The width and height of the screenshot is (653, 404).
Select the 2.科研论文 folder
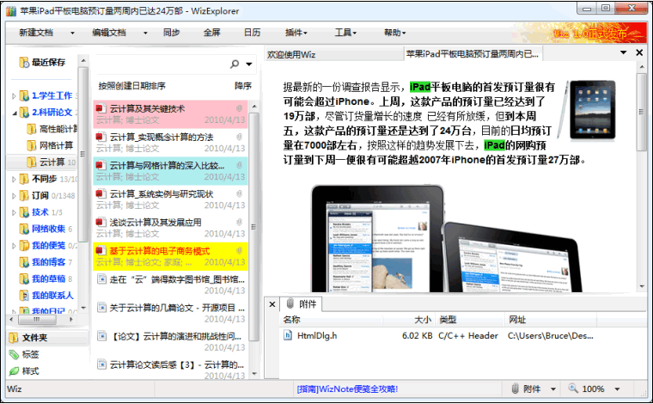pos(52,113)
